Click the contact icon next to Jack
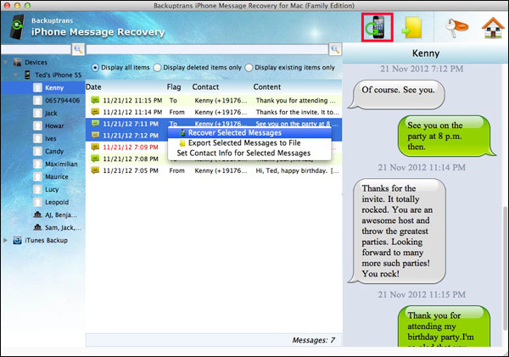This screenshot has width=509, height=357. pos(37,114)
